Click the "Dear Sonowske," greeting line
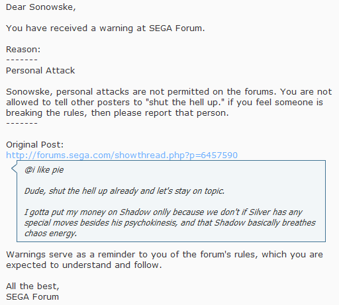The image size is (339, 305). click(41, 7)
